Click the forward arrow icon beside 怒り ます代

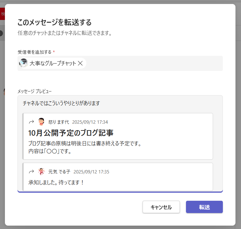coord(31,122)
